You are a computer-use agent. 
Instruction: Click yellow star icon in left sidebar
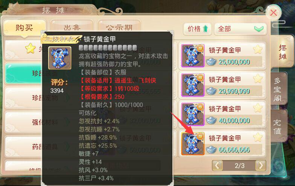tap(30, 48)
